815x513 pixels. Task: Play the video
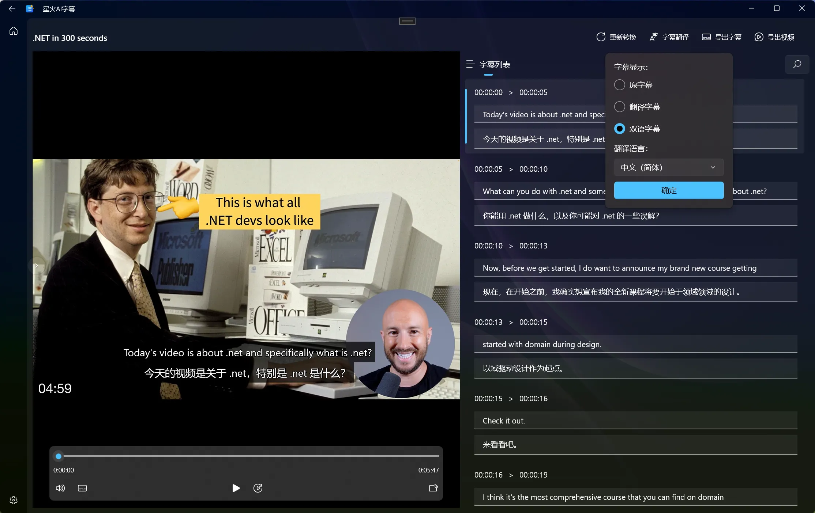236,488
